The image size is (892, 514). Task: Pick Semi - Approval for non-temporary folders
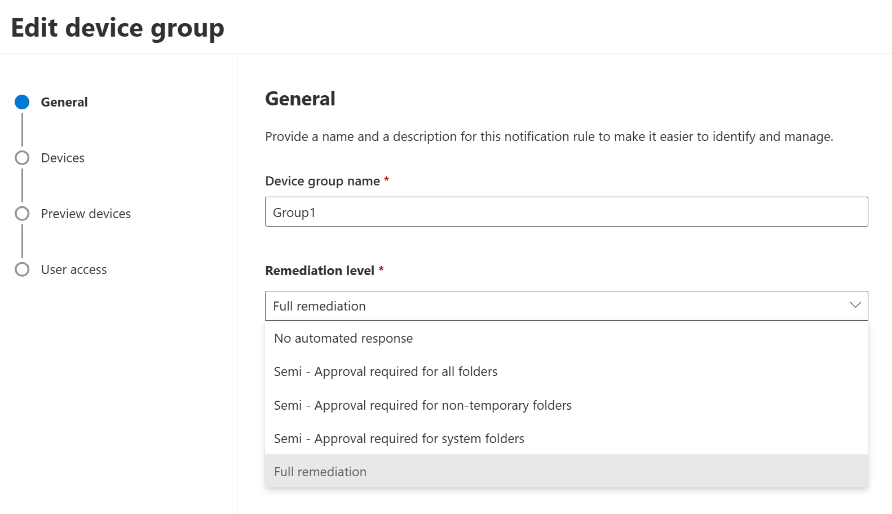(423, 405)
